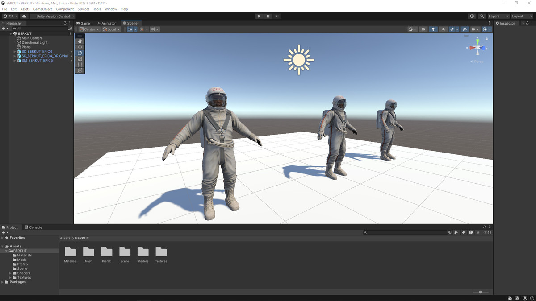Viewport: 536px width, 301px height.
Task: Open the Center pivot mode dropdown
Action: click(x=89, y=29)
